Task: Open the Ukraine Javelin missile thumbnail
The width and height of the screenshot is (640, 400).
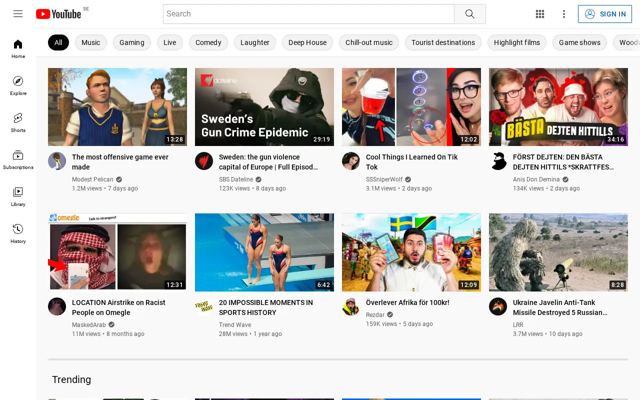Action: pos(558,252)
